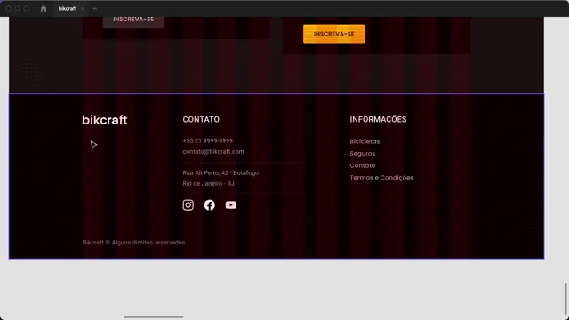Screen dimensions: 569x320
Task: Click the YouTube icon in footer
Action: pyautogui.click(x=231, y=205)
